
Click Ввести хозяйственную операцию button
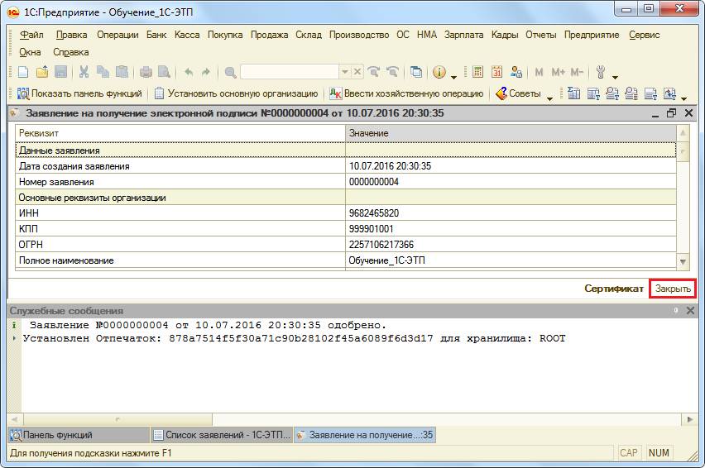(x=406, y=93)
